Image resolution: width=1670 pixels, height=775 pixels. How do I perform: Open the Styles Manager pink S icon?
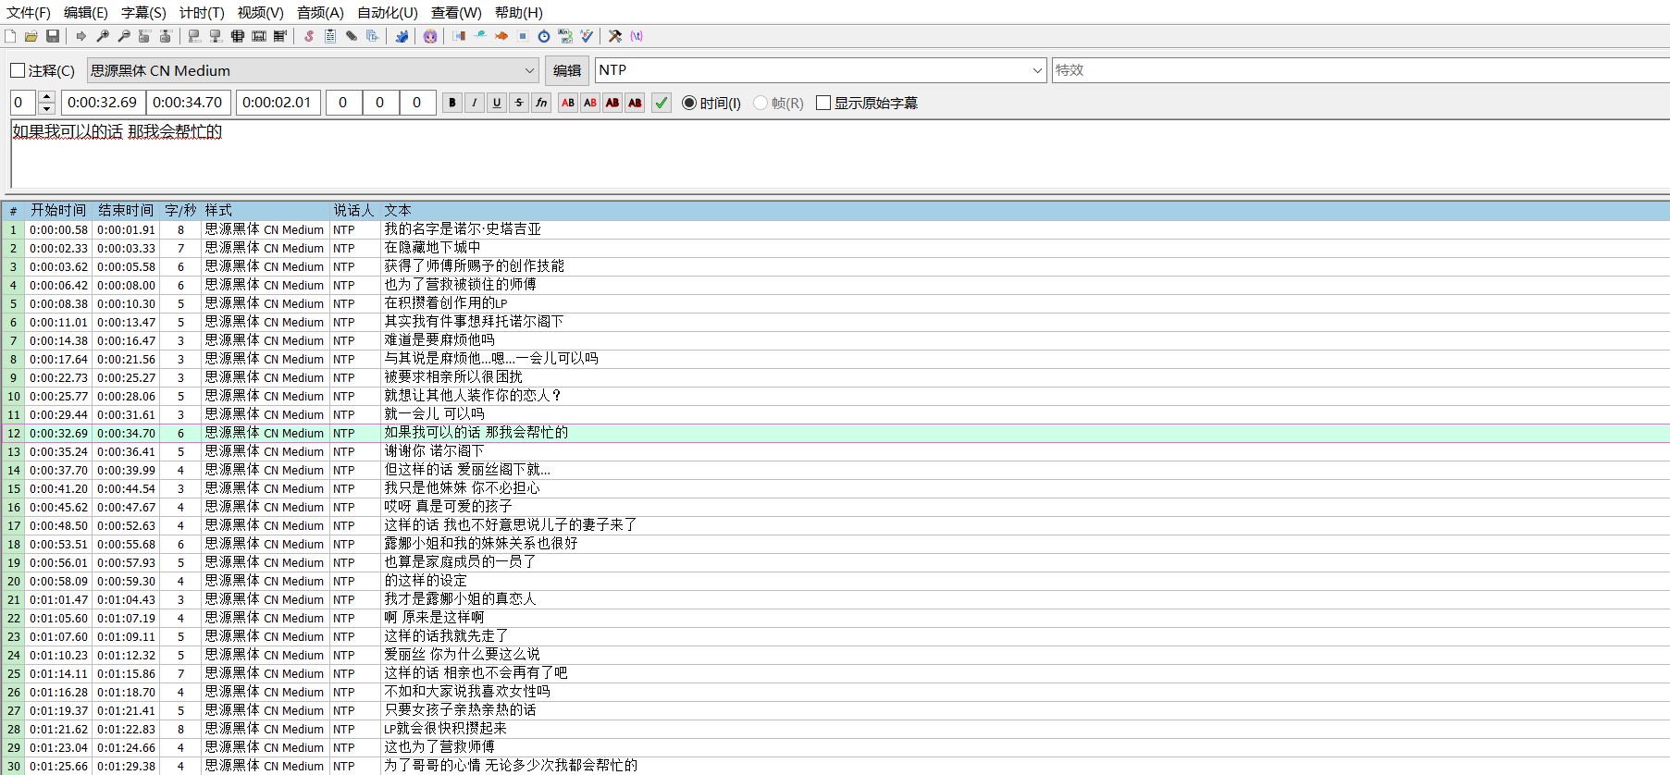[x=309, y=36]
